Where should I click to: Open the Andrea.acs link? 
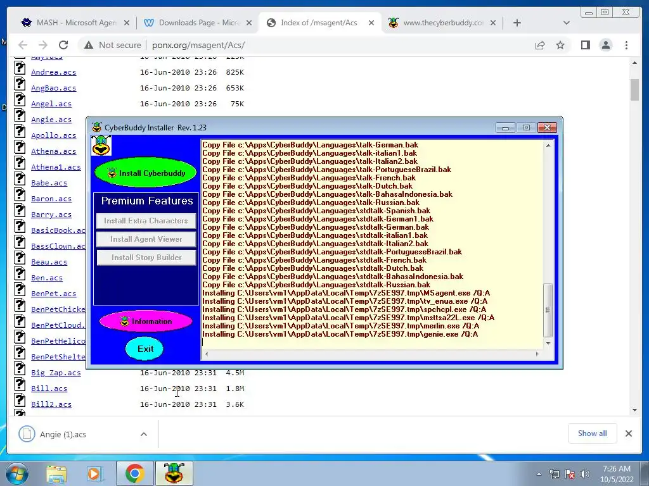point(53,72)
